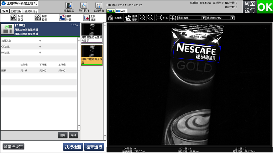Click results list scrollbar up arrow

79,40
